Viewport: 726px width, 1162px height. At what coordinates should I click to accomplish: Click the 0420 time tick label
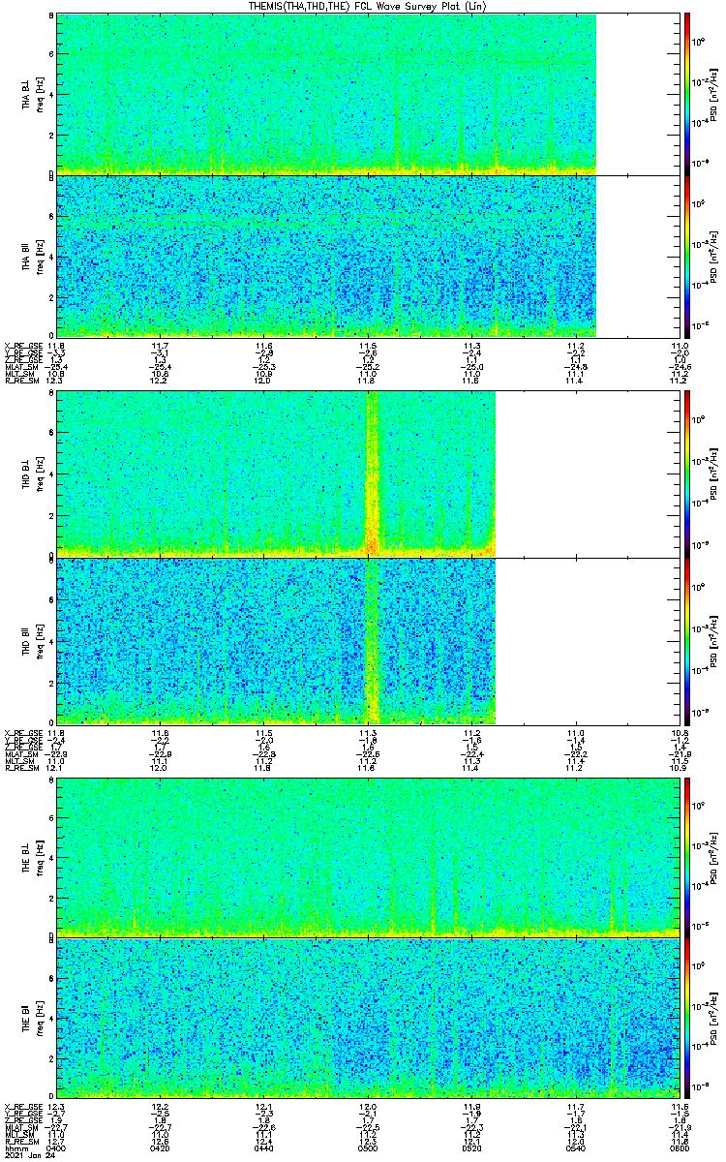161,1147
